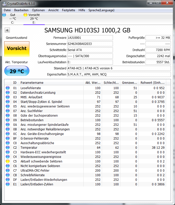Open the Sprache(Language) menu

click(101, 10)
